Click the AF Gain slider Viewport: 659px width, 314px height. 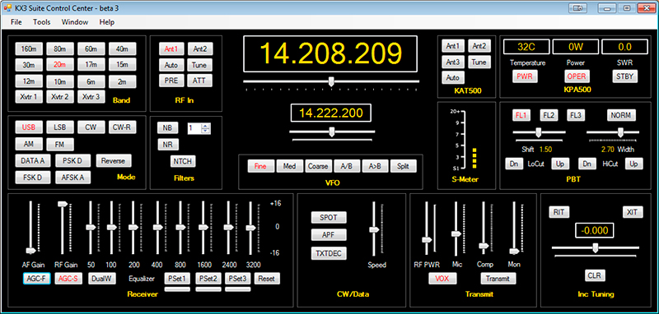[x=30, y=228]
